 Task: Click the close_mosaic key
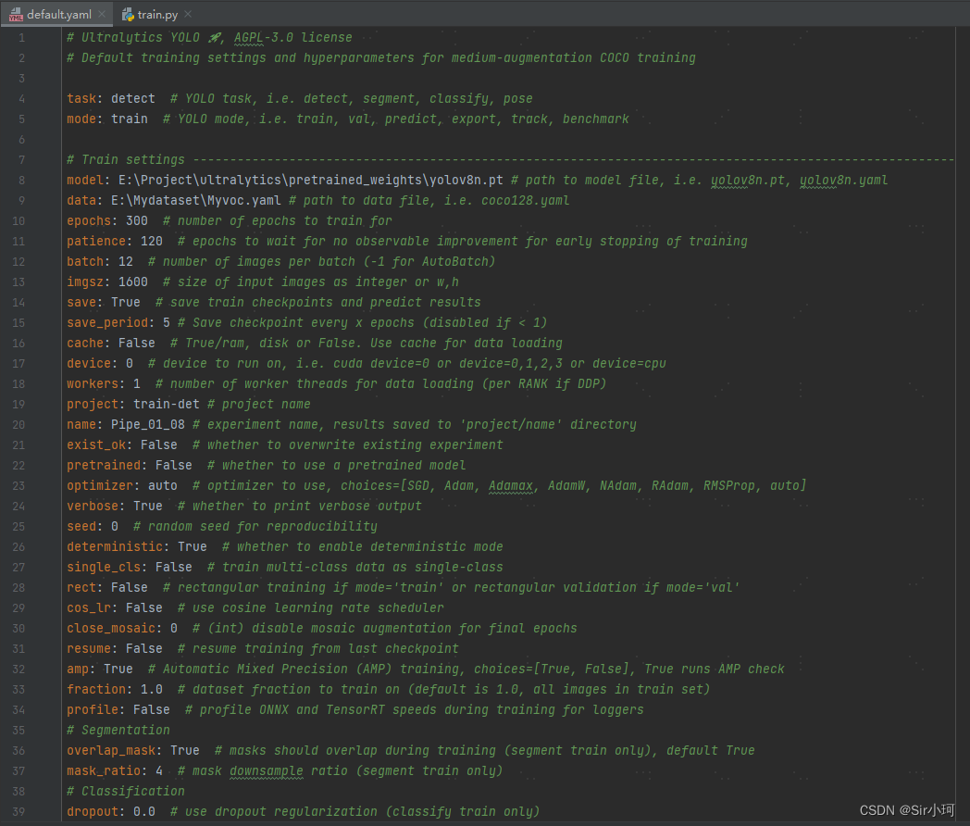pyautogui.click(x=111, y=629)
